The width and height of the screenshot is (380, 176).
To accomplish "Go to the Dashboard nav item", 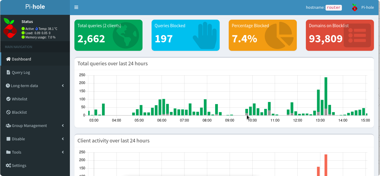I will [x=35, y=59].
